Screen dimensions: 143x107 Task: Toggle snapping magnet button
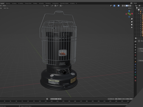pos(55,6)
